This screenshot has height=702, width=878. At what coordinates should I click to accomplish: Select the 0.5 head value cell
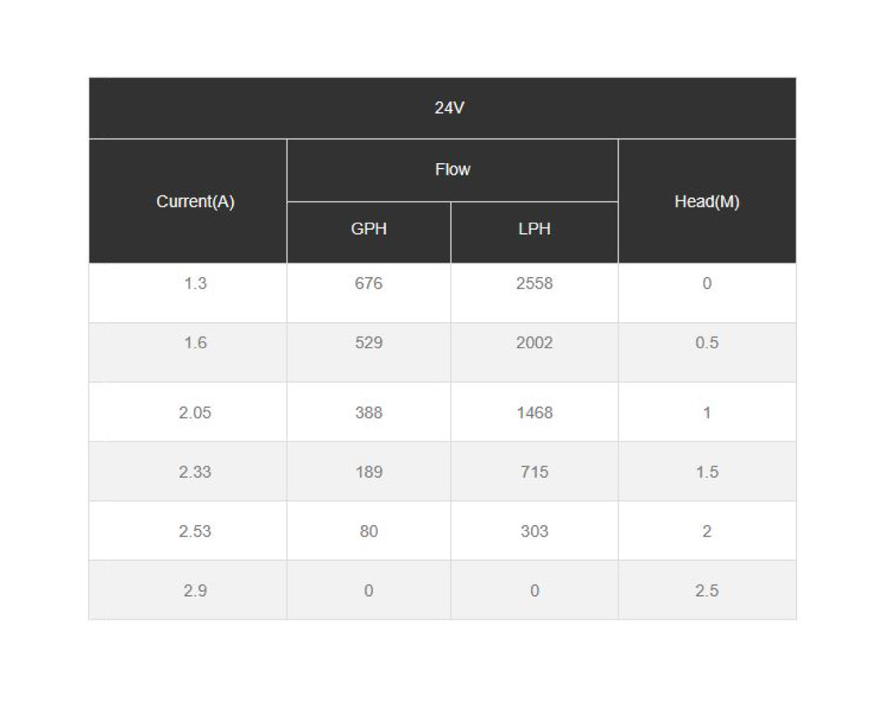click(x=707, y=352)
